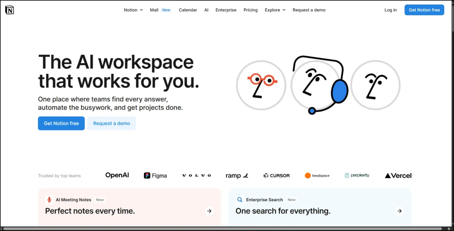Click the Cursor logo
454x231 pixels.
(x=276, y=176)
